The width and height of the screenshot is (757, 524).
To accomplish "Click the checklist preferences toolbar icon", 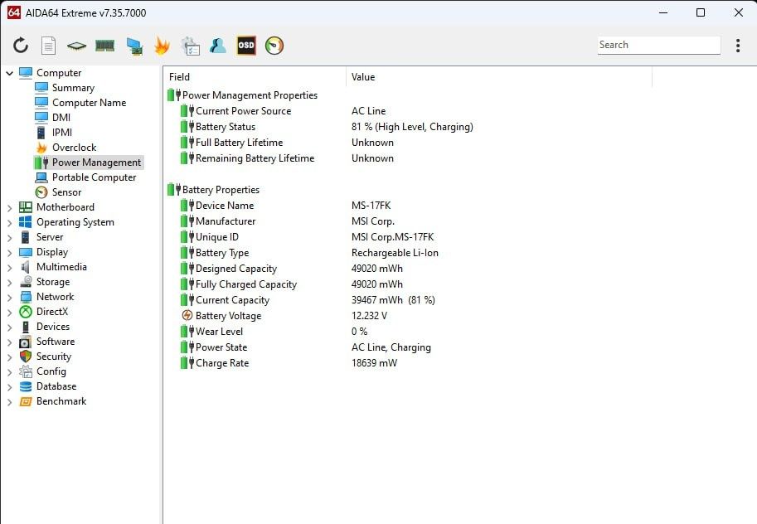I will pyautogui.click(x=190, y=46).
